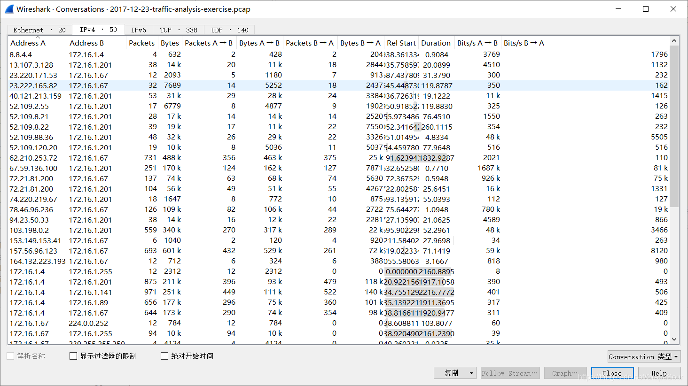
Task: Select the 52.109.2.55 row
Action: pyautogui.click(x=339, y=106)
